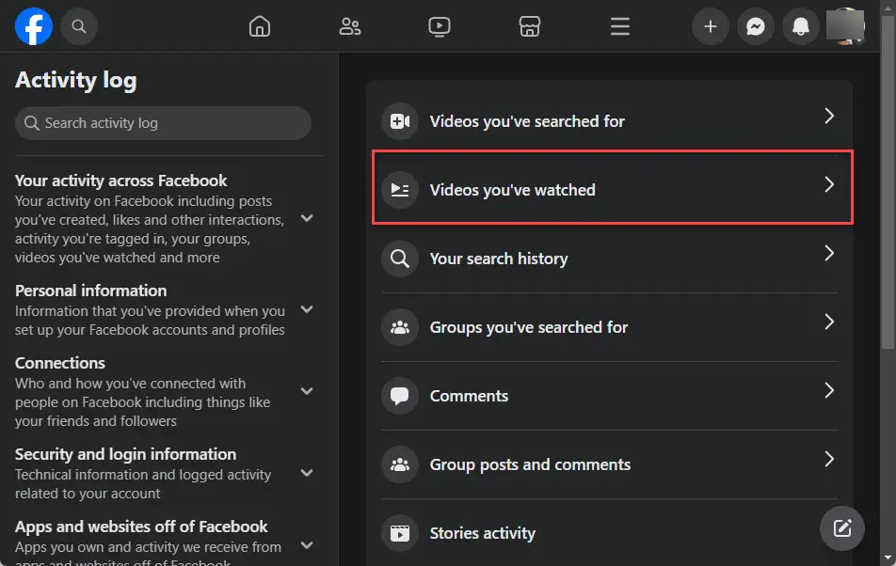Click the Activity log heading
Image resolution: width=896 pixels, height=566 pixels.
[x=76, y=80]
